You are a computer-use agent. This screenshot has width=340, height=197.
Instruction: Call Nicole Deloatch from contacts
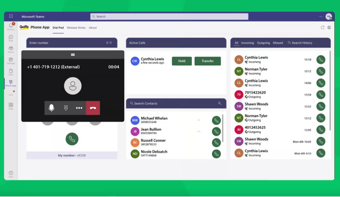[216, 154]
